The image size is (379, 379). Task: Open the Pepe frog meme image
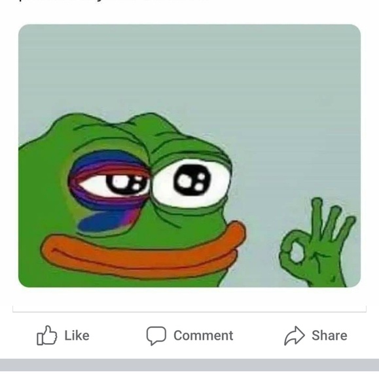(x=189, y=156)
